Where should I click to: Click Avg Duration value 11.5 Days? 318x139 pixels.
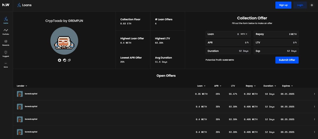coord(161,62)
